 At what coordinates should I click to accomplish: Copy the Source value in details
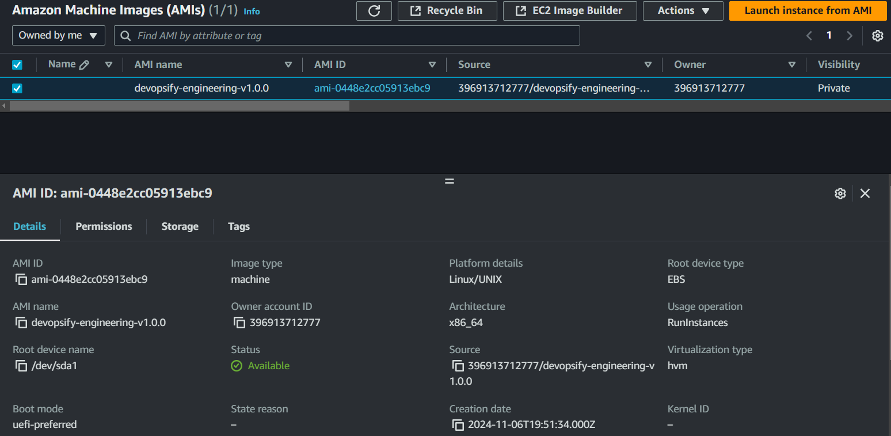tap(458, 366)
